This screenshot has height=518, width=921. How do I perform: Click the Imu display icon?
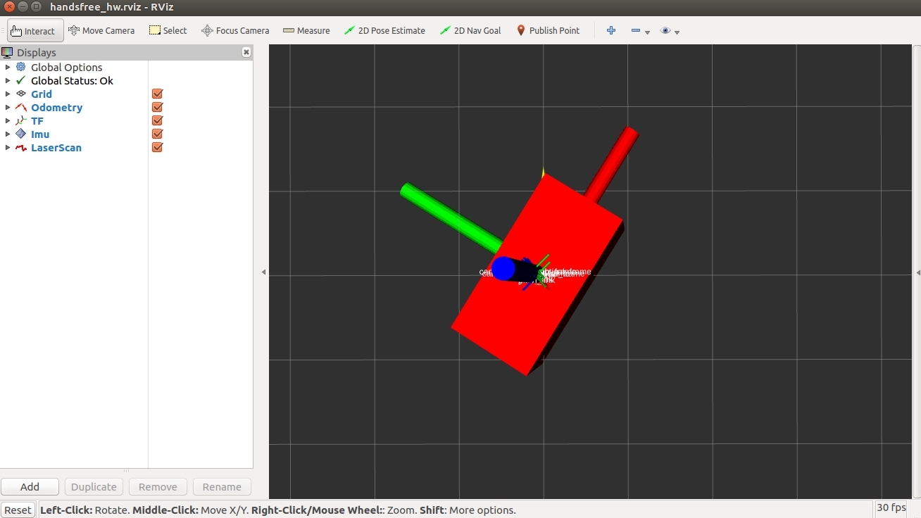point(21,134)
